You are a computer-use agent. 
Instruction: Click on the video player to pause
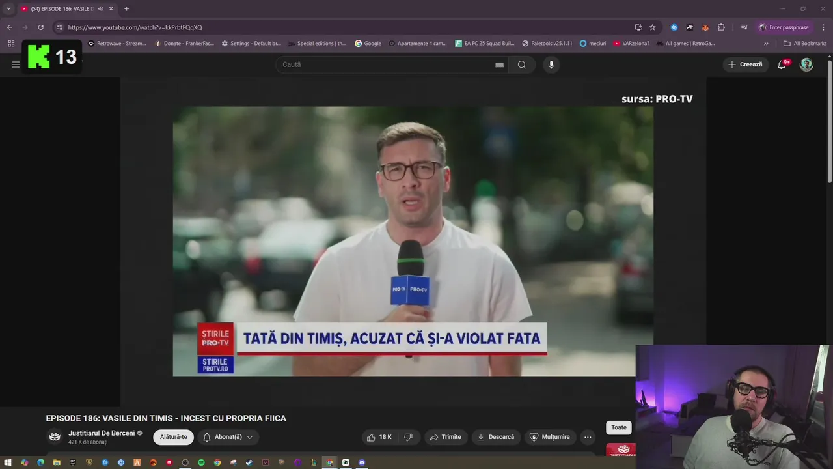click(413, 241)
